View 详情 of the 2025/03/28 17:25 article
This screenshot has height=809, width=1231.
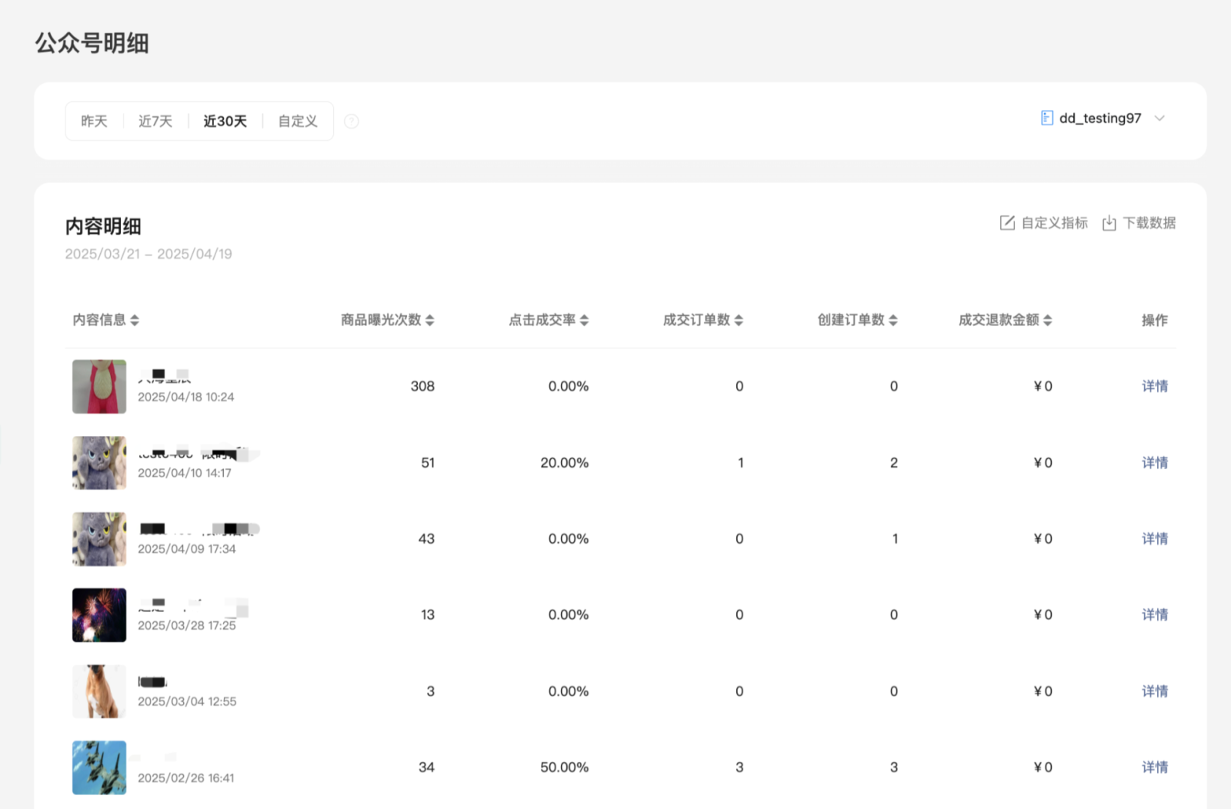click(x=1154, y=614)
